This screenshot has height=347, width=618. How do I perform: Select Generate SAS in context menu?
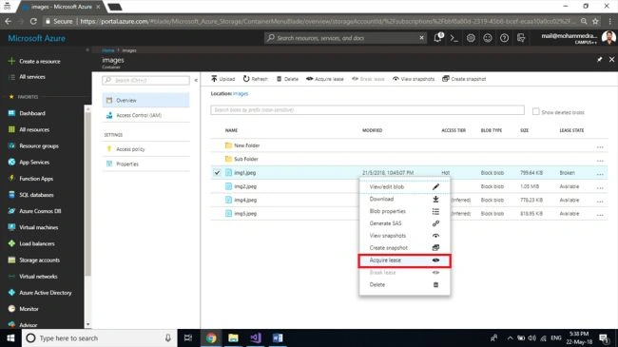404,223
